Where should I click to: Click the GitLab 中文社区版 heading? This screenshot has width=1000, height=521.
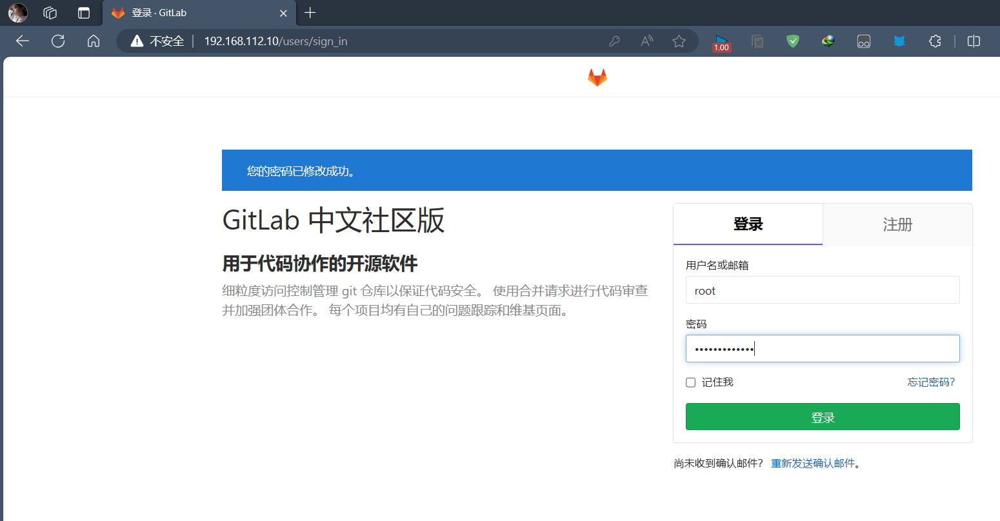click(x=334, y=221)
